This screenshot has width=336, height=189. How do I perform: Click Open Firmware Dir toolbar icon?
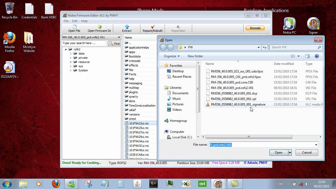coord(99,29)
